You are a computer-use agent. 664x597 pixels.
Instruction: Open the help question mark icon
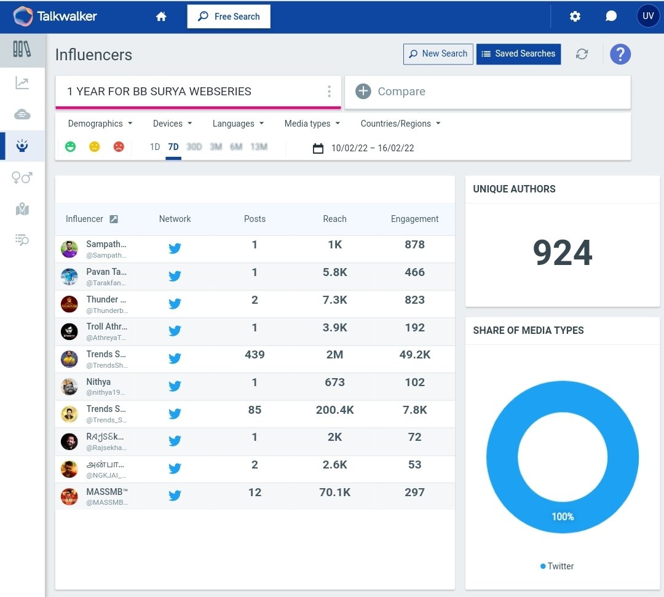pos(620,54)
